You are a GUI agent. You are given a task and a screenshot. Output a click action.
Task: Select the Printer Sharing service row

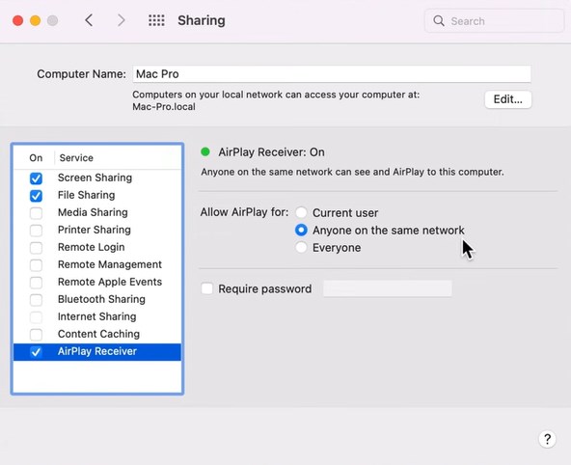point(97,230)
